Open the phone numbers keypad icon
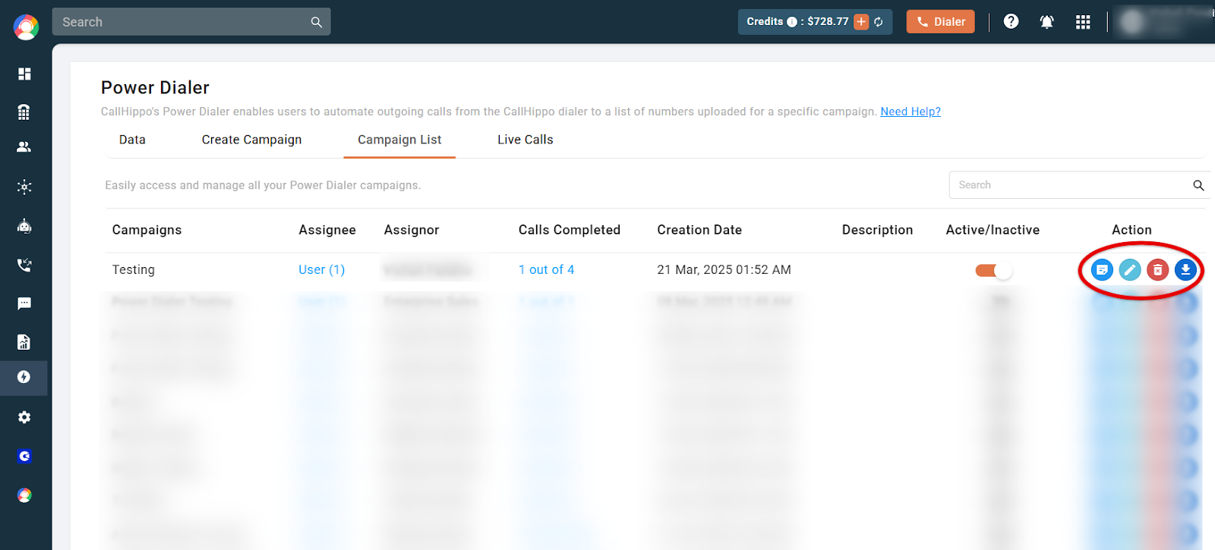The image size is (1215, 550). 24,112
